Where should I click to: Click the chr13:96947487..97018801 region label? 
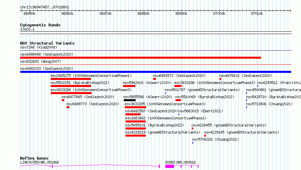[45, 7]
